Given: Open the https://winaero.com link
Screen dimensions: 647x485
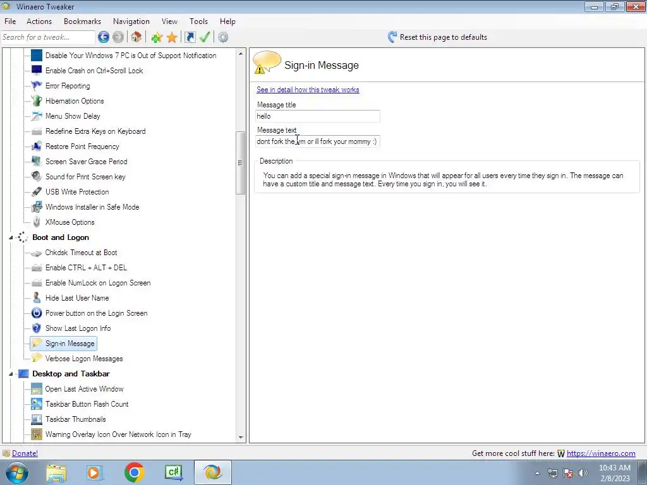Looking at the screenshot, I should point(601,453).
